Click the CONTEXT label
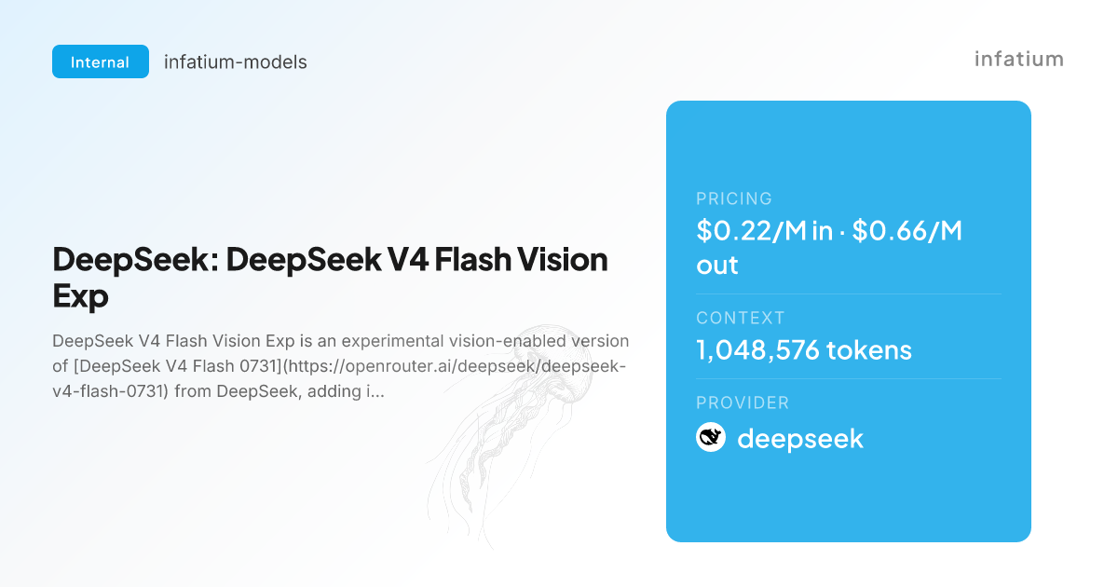 tap(741, 318)
